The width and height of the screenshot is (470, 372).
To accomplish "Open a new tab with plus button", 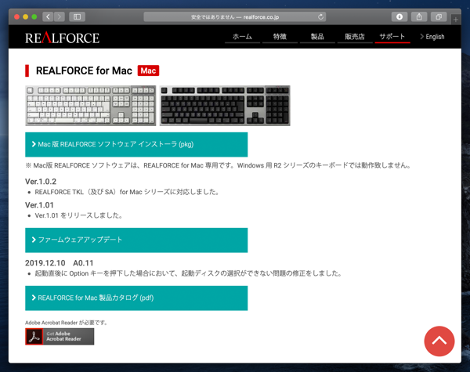I will (456, 20).
